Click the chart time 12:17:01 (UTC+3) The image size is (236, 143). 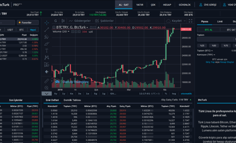pyautogui.click(x=149, y=93)
